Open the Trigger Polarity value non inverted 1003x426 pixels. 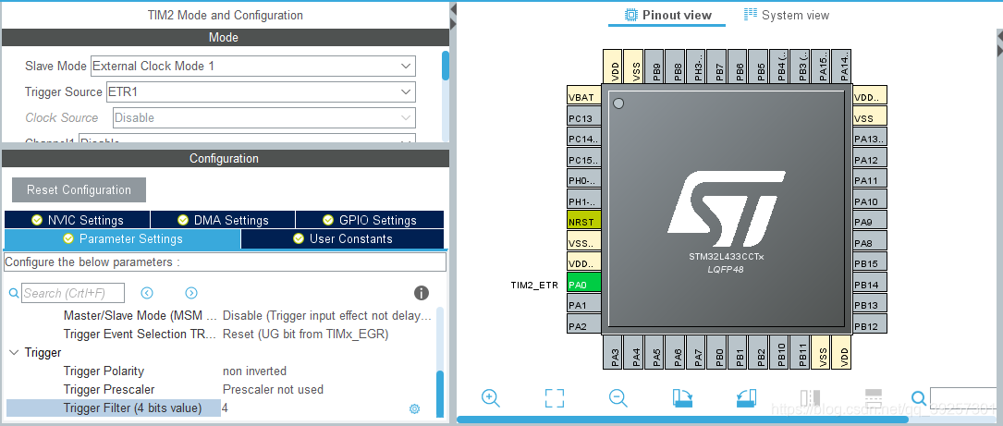pyautogui.click(x=254, y=371)
